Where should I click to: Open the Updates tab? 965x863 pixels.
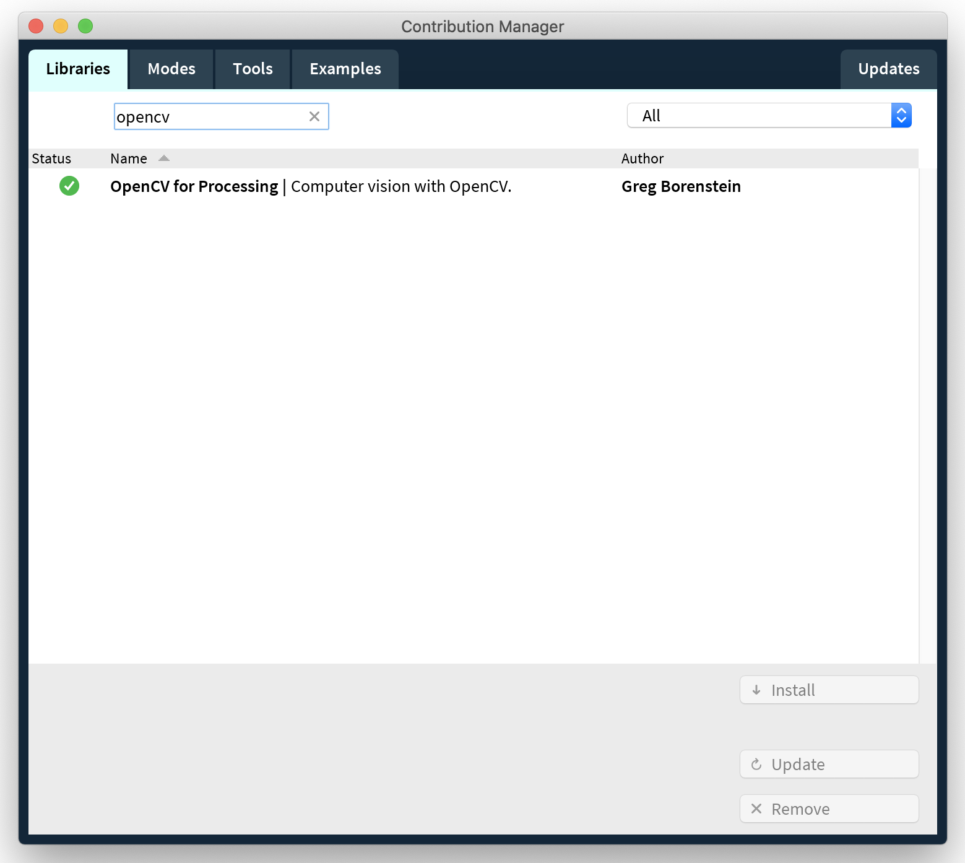[x=888, y=69]
